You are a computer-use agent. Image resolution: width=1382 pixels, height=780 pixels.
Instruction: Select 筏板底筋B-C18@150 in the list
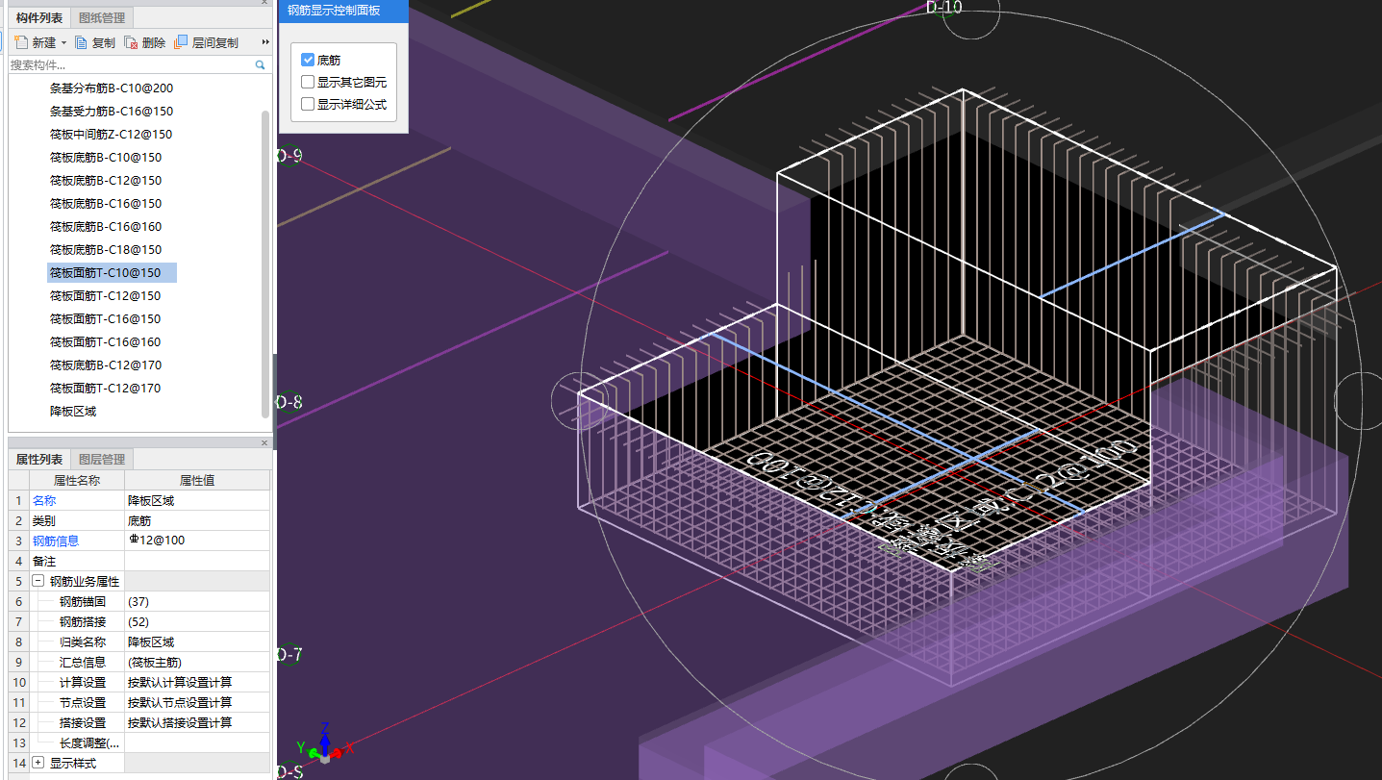[106, 249]
